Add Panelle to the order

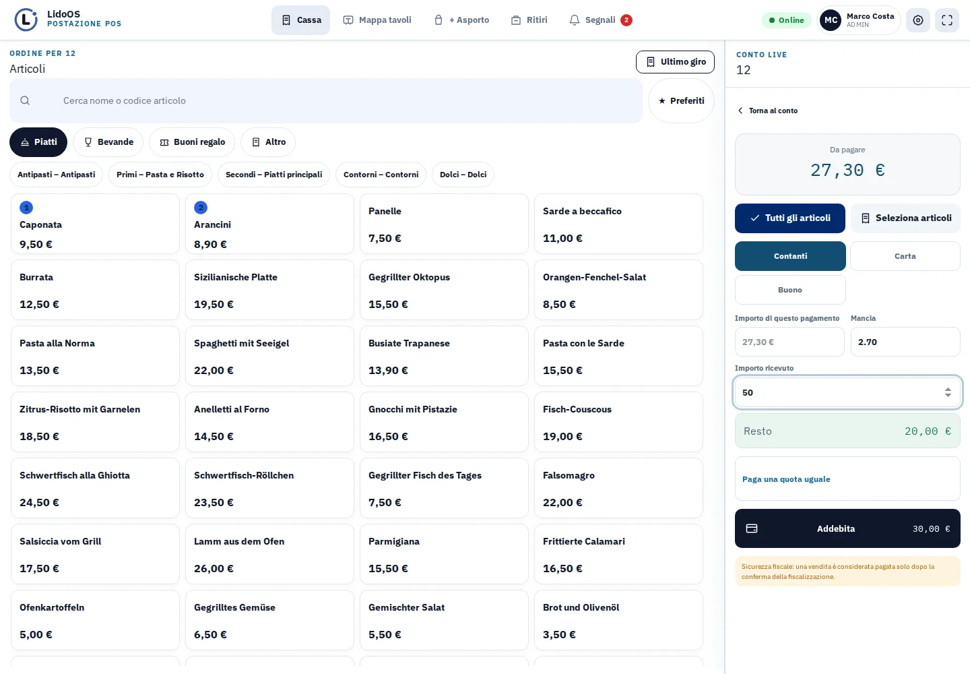pyautogui.click(x=444, y=224)
